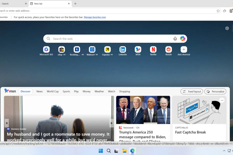This screenshot has width=233, height=155.
Task: Click Microsoft Edge taskbar icon
Action: [x=132, y=151]
